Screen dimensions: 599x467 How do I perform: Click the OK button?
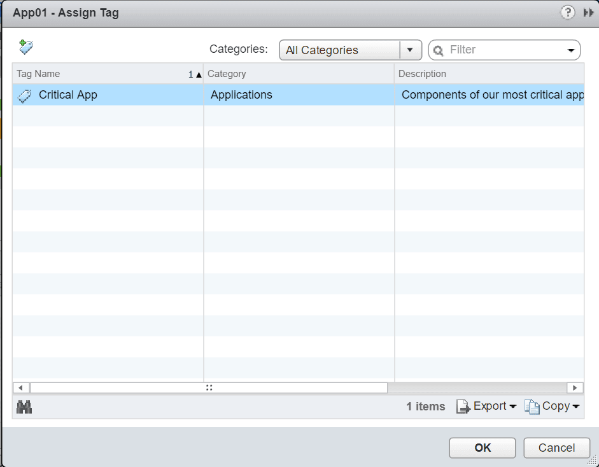(483, 447)
